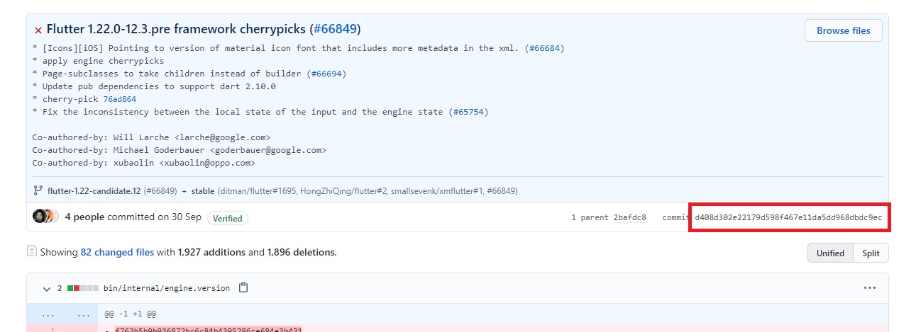Open linked pull request #65754

click(x=469, y=112)
